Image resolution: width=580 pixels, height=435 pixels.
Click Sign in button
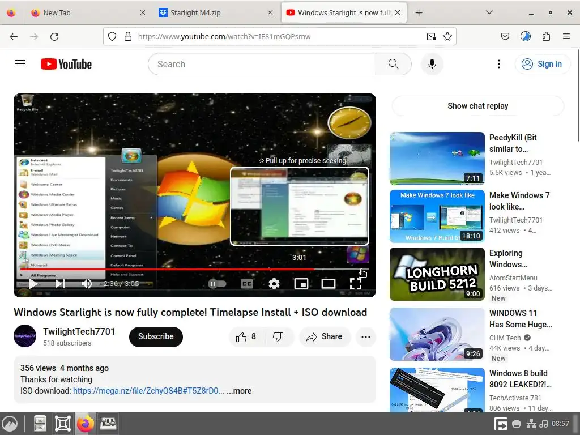[542, 64]
